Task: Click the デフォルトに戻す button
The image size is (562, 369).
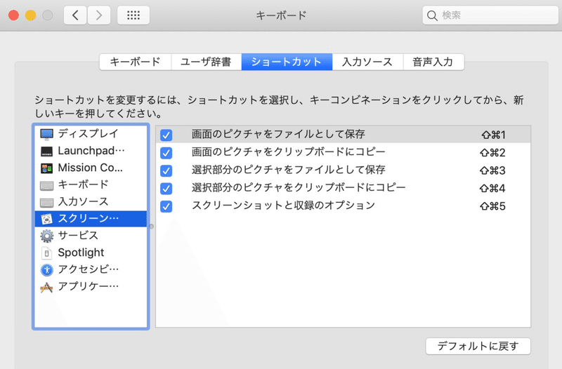Action: pos(478,346)
